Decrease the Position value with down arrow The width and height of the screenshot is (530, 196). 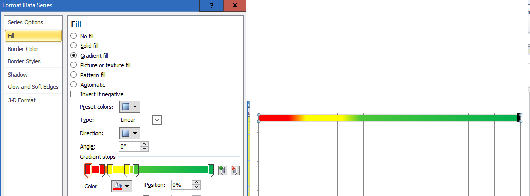[x=197, y=187]
